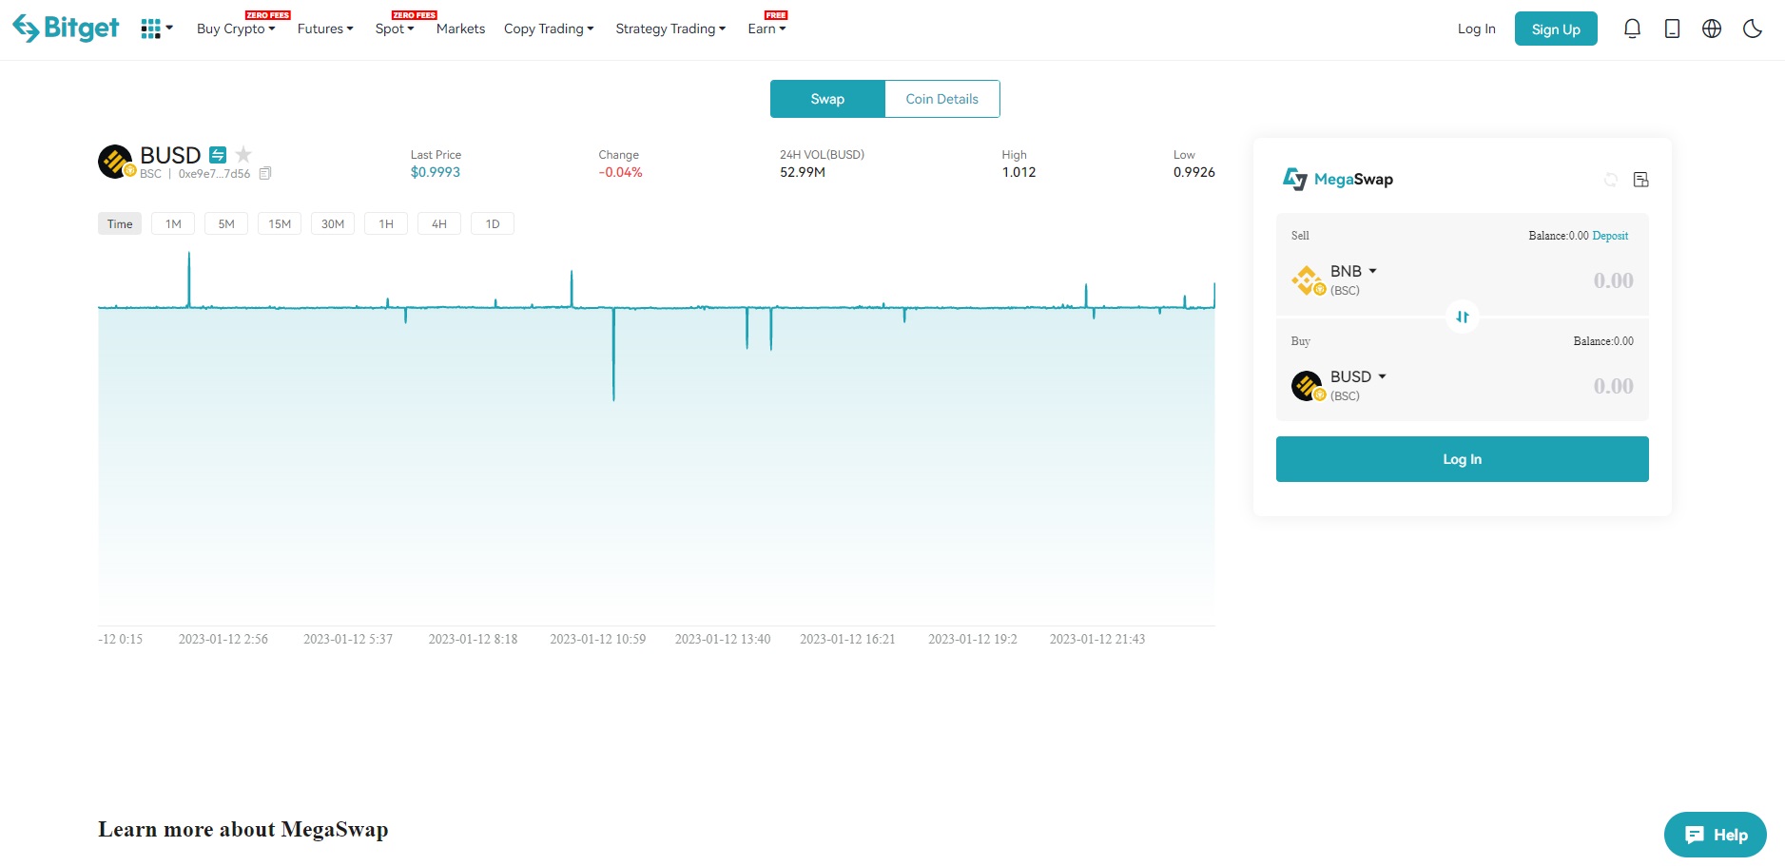The height and width of the screenshot is (866, 1785).
Task: Click the Learn more about MegaSwap heading
Action: coord(243,829)
